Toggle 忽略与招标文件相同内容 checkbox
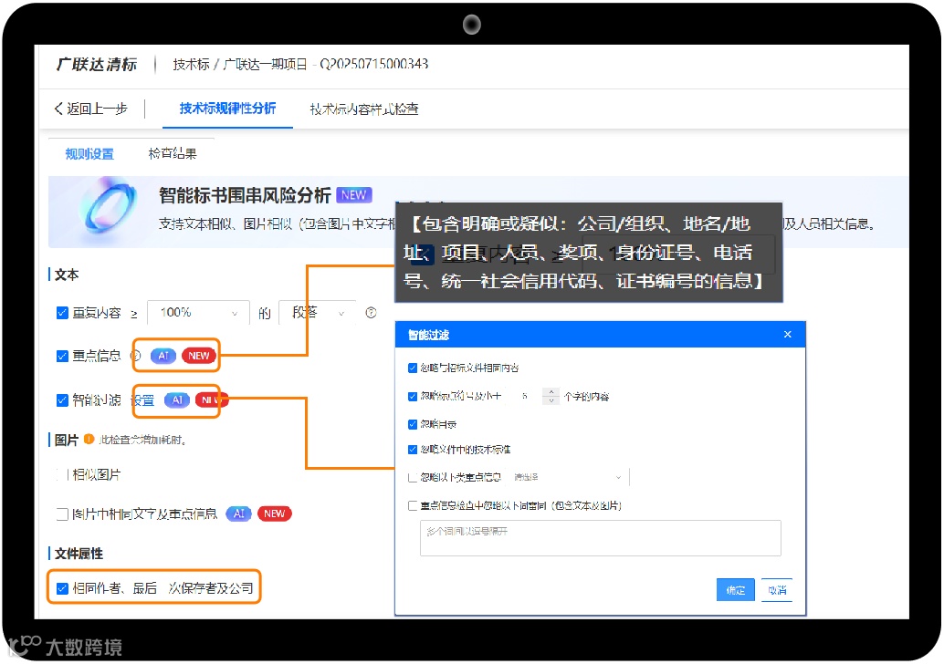944x664 pixels. (x=413, y=368)
